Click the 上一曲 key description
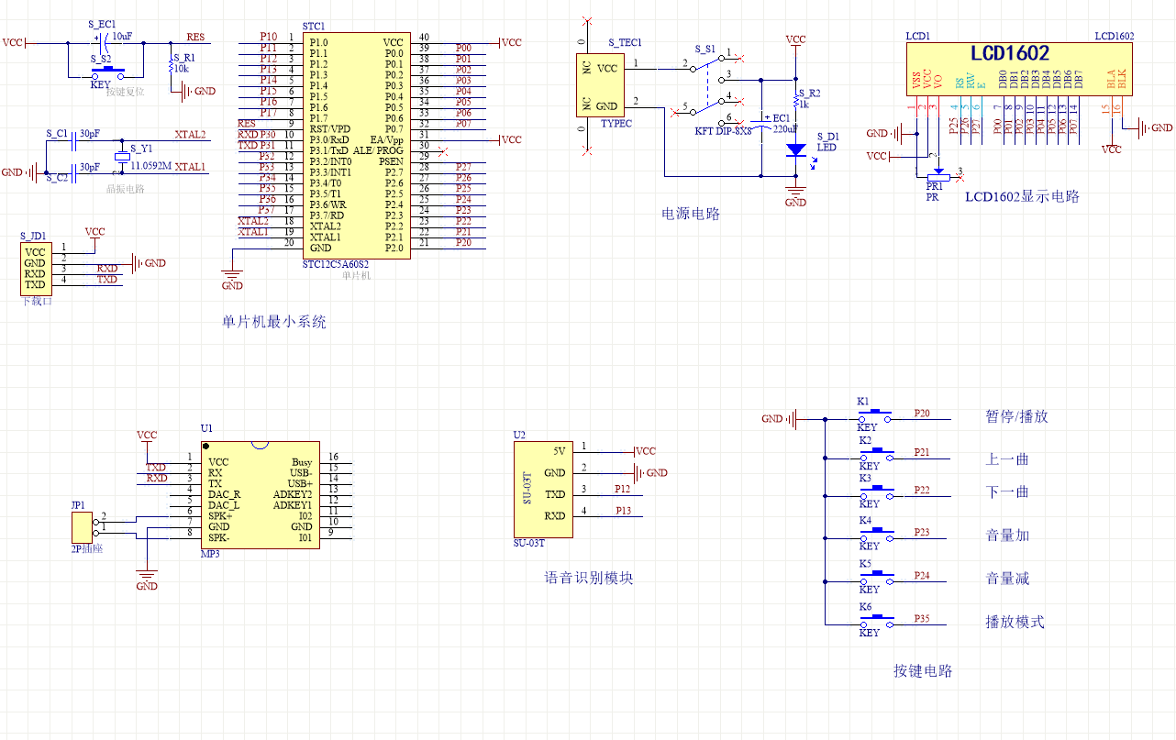The height and width of the screenshot is (740, 1176). 1007,459
